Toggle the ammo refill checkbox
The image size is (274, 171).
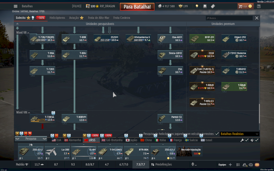pos(257,140)
